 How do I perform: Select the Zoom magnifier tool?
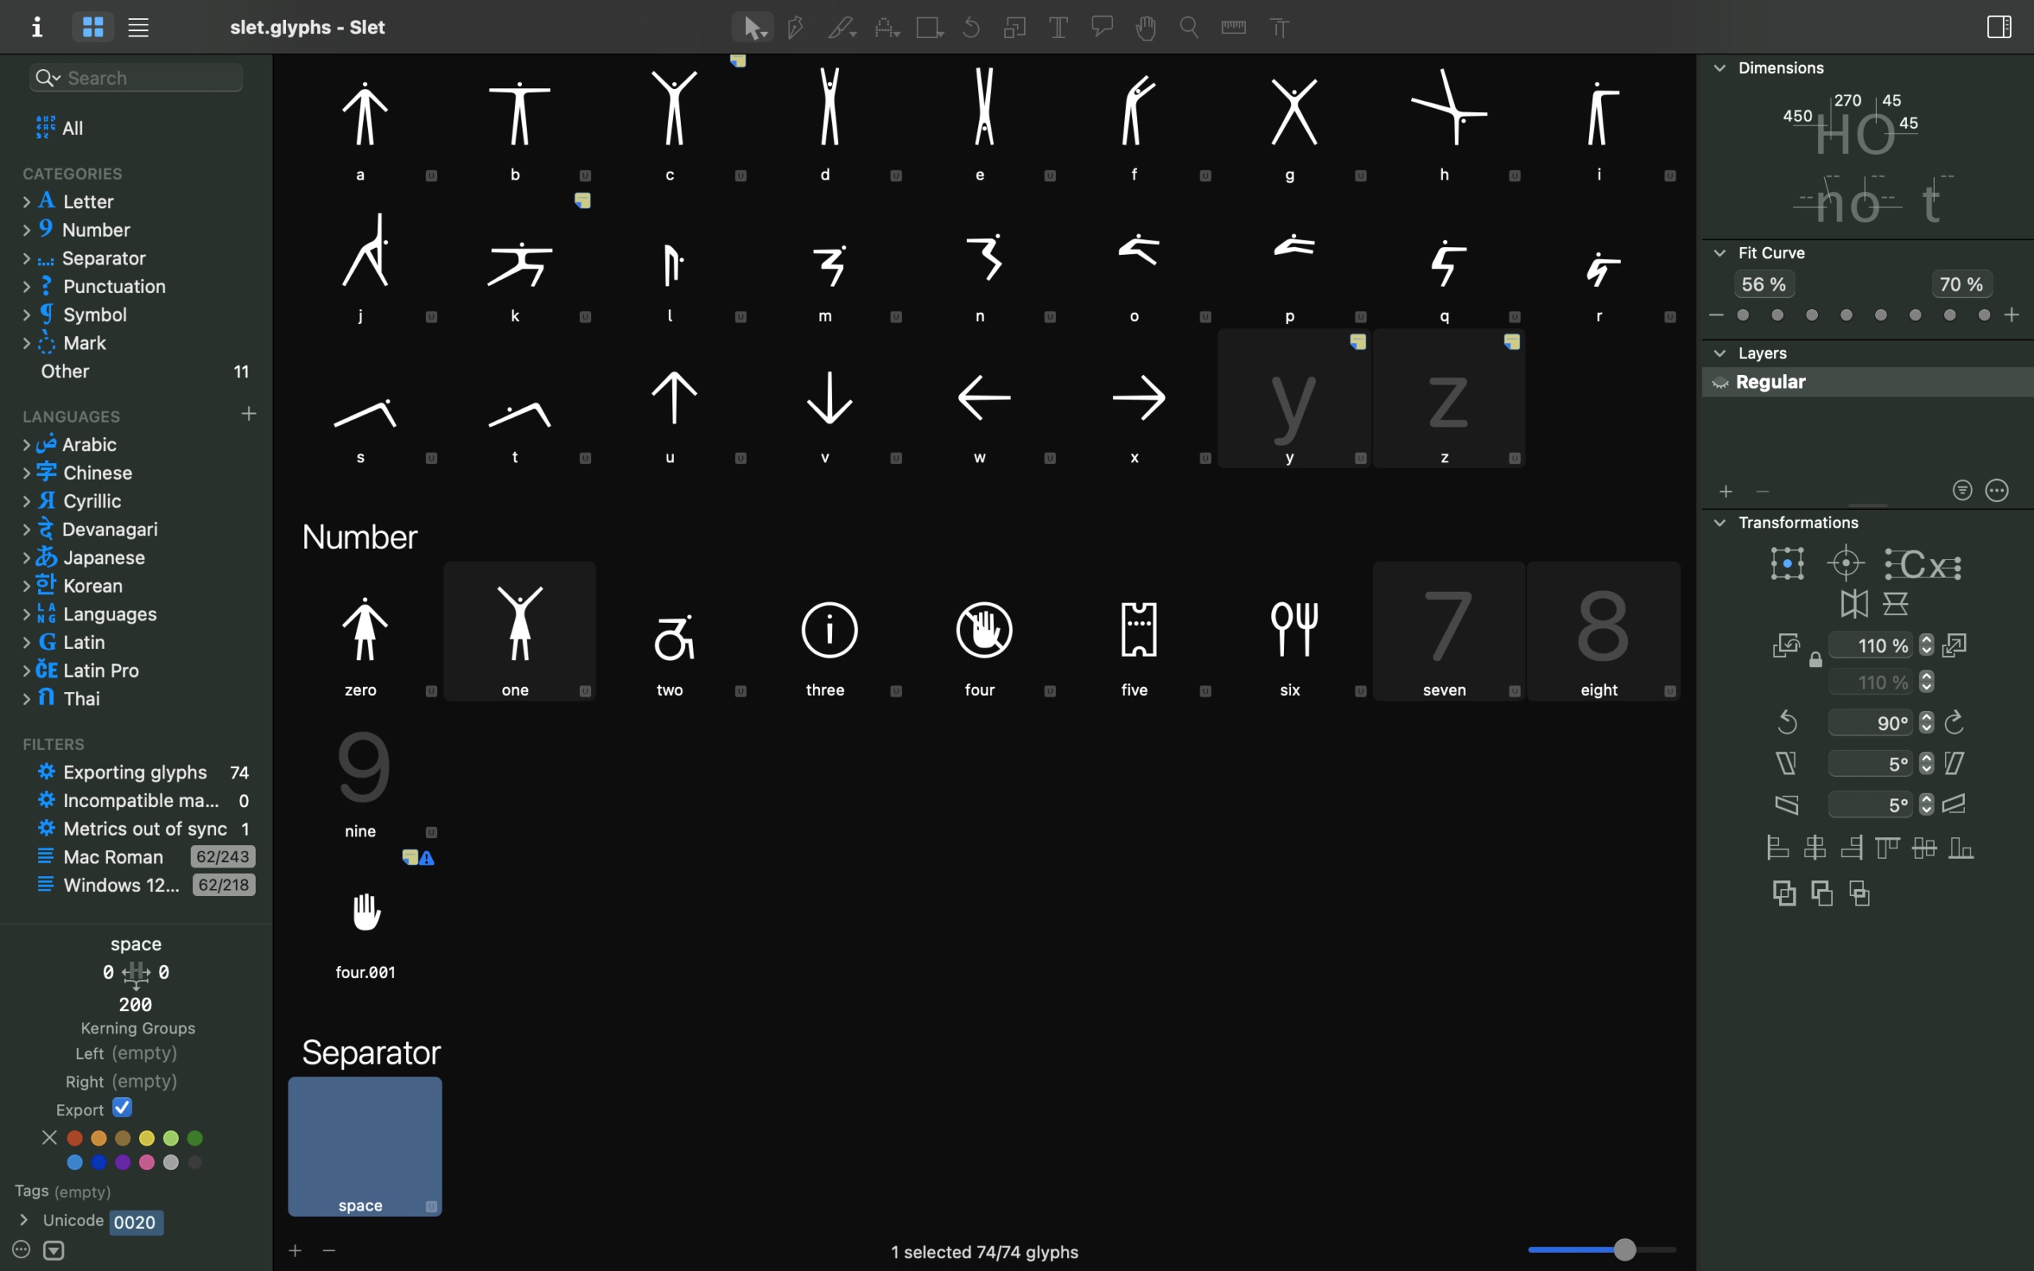pos(1189,28)
